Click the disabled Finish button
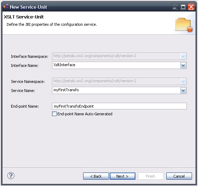This screenshot has height=186, width=198. click(151, 176)
